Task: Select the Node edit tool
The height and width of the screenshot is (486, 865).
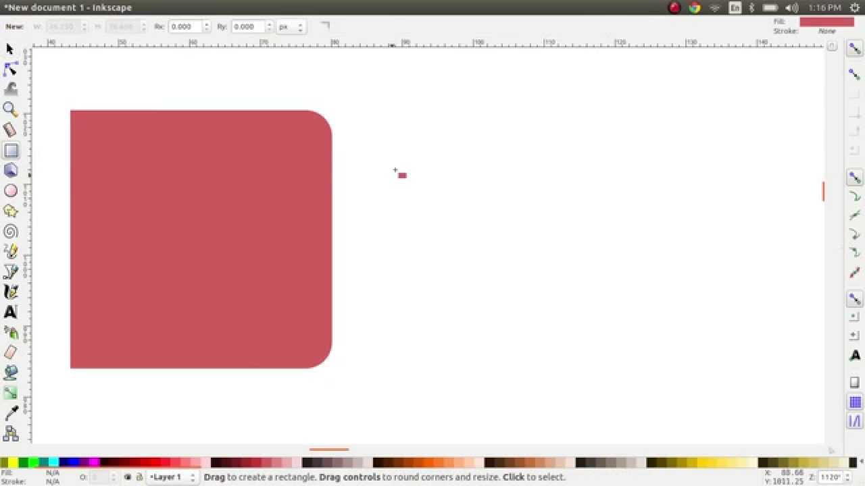Action: (x=10, y=69)
